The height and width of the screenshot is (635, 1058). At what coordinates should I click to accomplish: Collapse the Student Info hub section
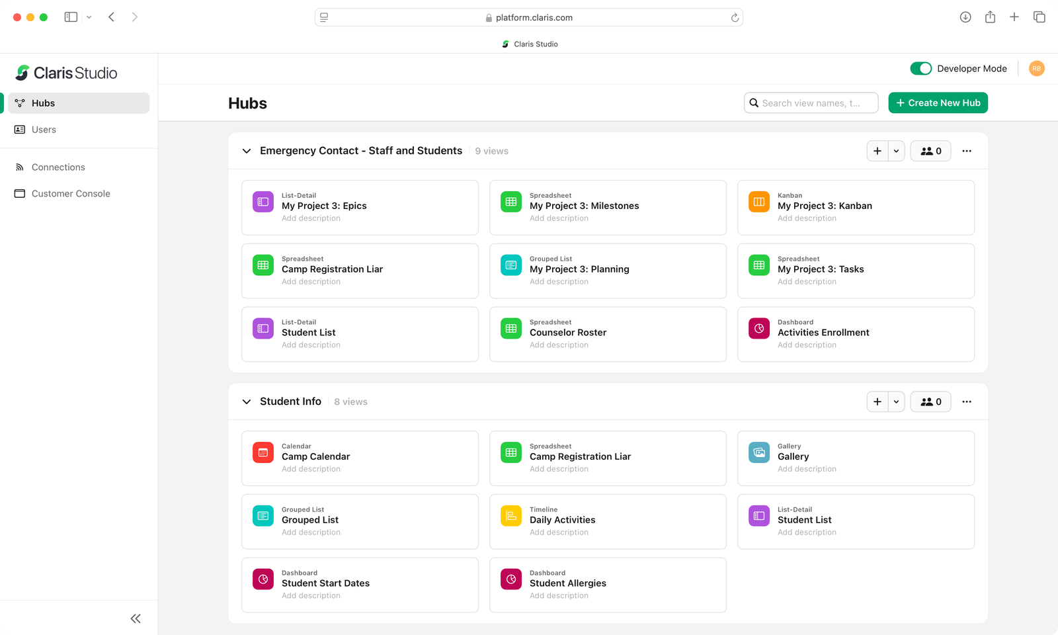[246, 402]
